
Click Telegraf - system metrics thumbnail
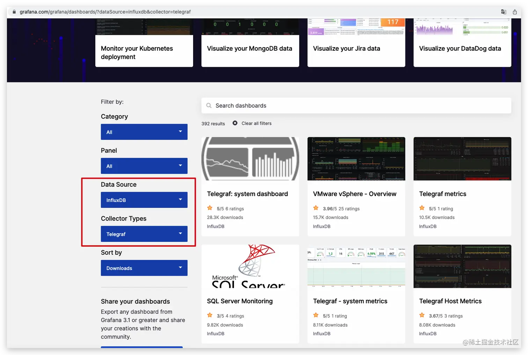point(356,266)
